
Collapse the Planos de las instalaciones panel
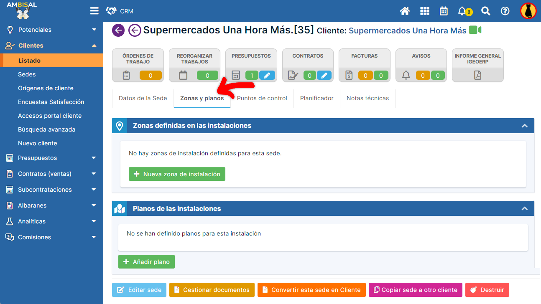[x=525, y=208]
